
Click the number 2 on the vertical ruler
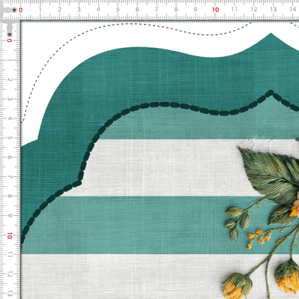point(10,80)
